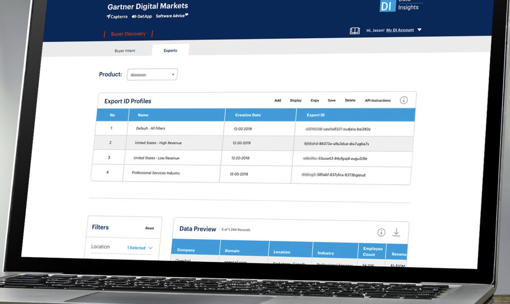Screen dimensions: 510x304
Task: Click the 12-05-2019 creation date cell
Action: (239, 174)
